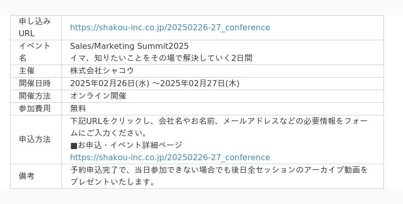The width and height of the screenshot is (403, 204).
Task: Open the conference link under お申込・イベント詳細ページ
Action: point(170,157)
